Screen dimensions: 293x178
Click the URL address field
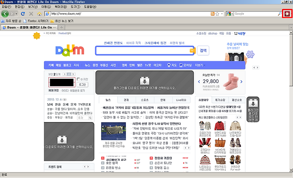tap(130, 14)
